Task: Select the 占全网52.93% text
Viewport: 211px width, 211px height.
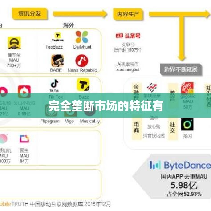Action: [x=184, y=194]
